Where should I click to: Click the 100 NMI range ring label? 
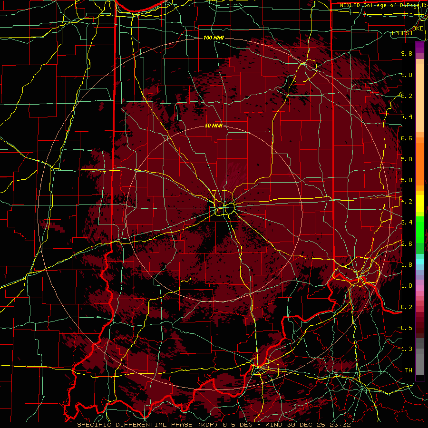214,38
